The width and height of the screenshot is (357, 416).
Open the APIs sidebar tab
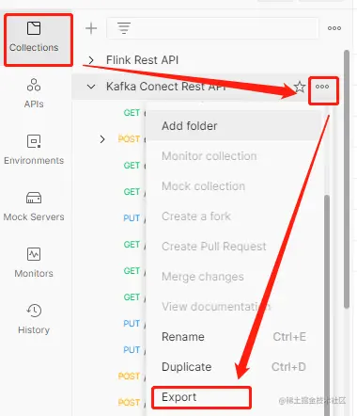pyautogui.click(x=34, y=93)
